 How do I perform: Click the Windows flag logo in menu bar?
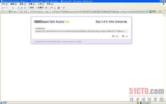tap(164, 4)
